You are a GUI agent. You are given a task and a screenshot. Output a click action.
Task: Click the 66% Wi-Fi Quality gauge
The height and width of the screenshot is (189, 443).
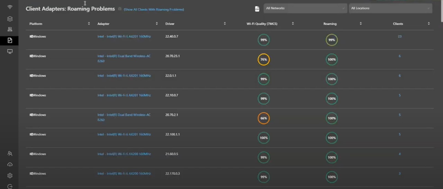(264, 118)
